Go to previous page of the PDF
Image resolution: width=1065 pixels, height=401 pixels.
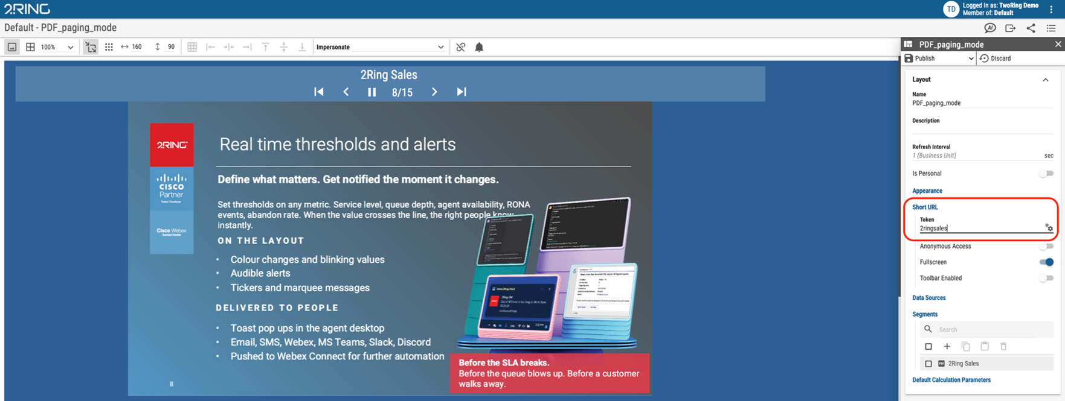coord(346,92)
